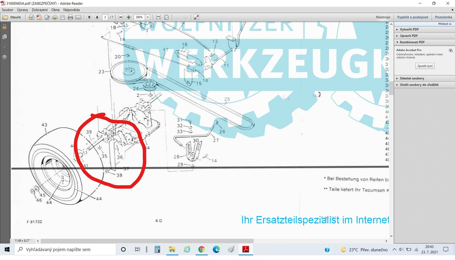Show hidden tray icons chevron
The image size is (455, 260).
(395, 250)
